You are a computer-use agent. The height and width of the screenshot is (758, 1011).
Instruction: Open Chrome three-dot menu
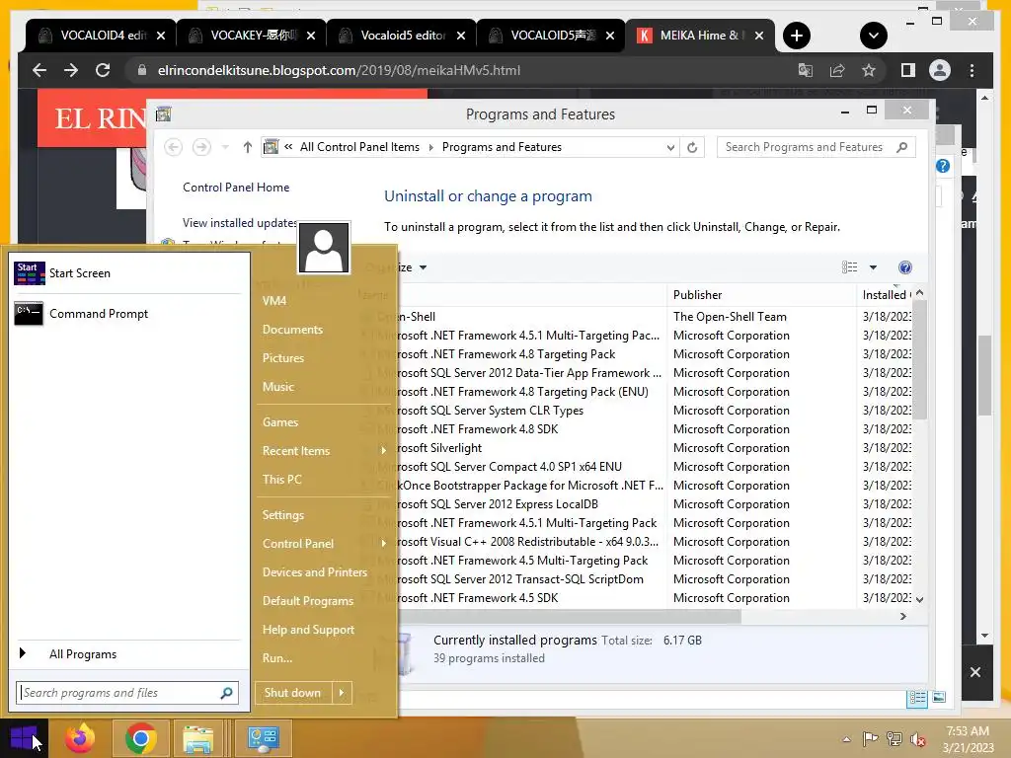click(x=972, y=70)
